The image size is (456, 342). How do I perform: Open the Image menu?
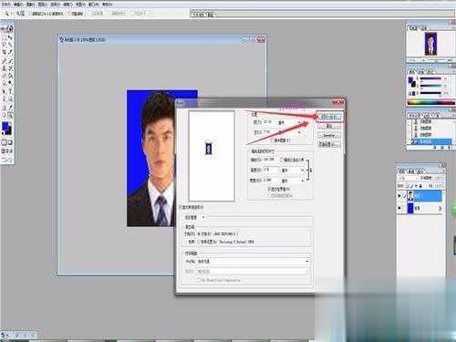(30, 5)
